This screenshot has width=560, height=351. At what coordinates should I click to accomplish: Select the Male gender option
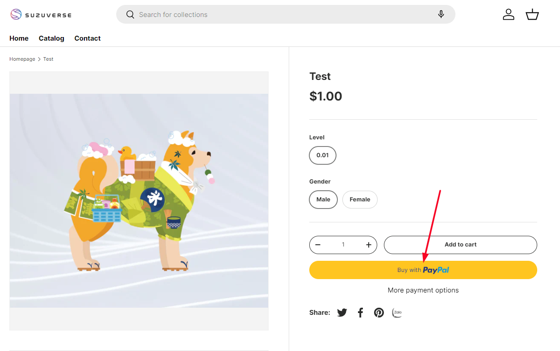coord(323,200)
